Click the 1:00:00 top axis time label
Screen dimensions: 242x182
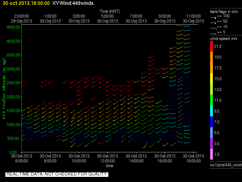pos(50,16)
